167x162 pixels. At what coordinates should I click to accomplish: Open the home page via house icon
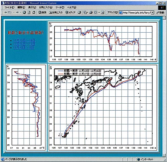(34, 12)
